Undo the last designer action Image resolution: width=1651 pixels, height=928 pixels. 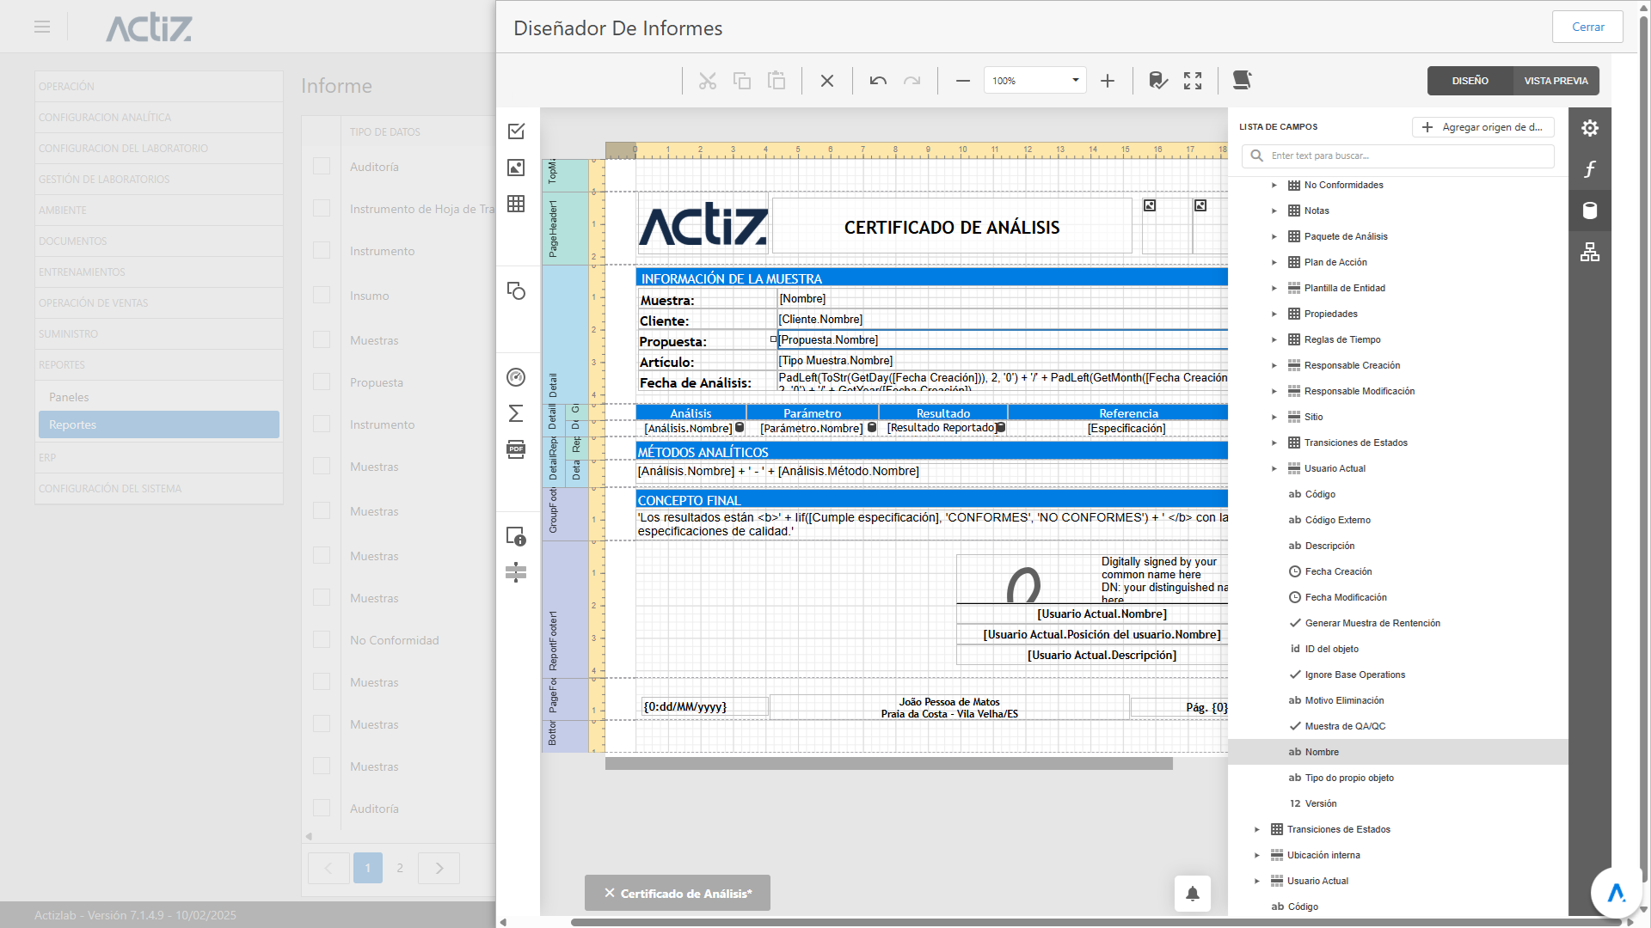pyautogui.click(x=878, y=81)
